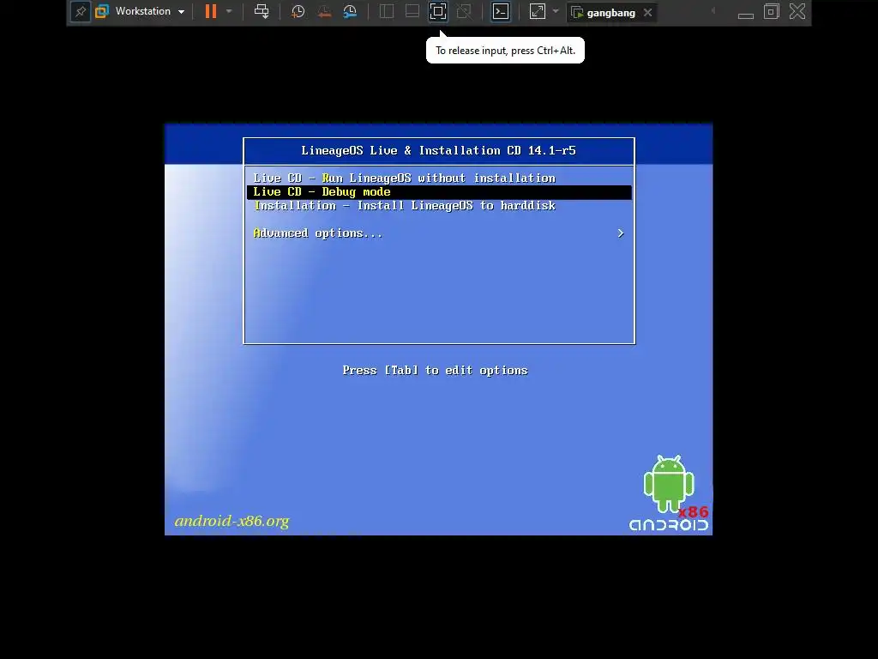This screenshot has width=878, height=659.
Task: Expand the stretch options dropdown arrow
Action: coord(556,11)
